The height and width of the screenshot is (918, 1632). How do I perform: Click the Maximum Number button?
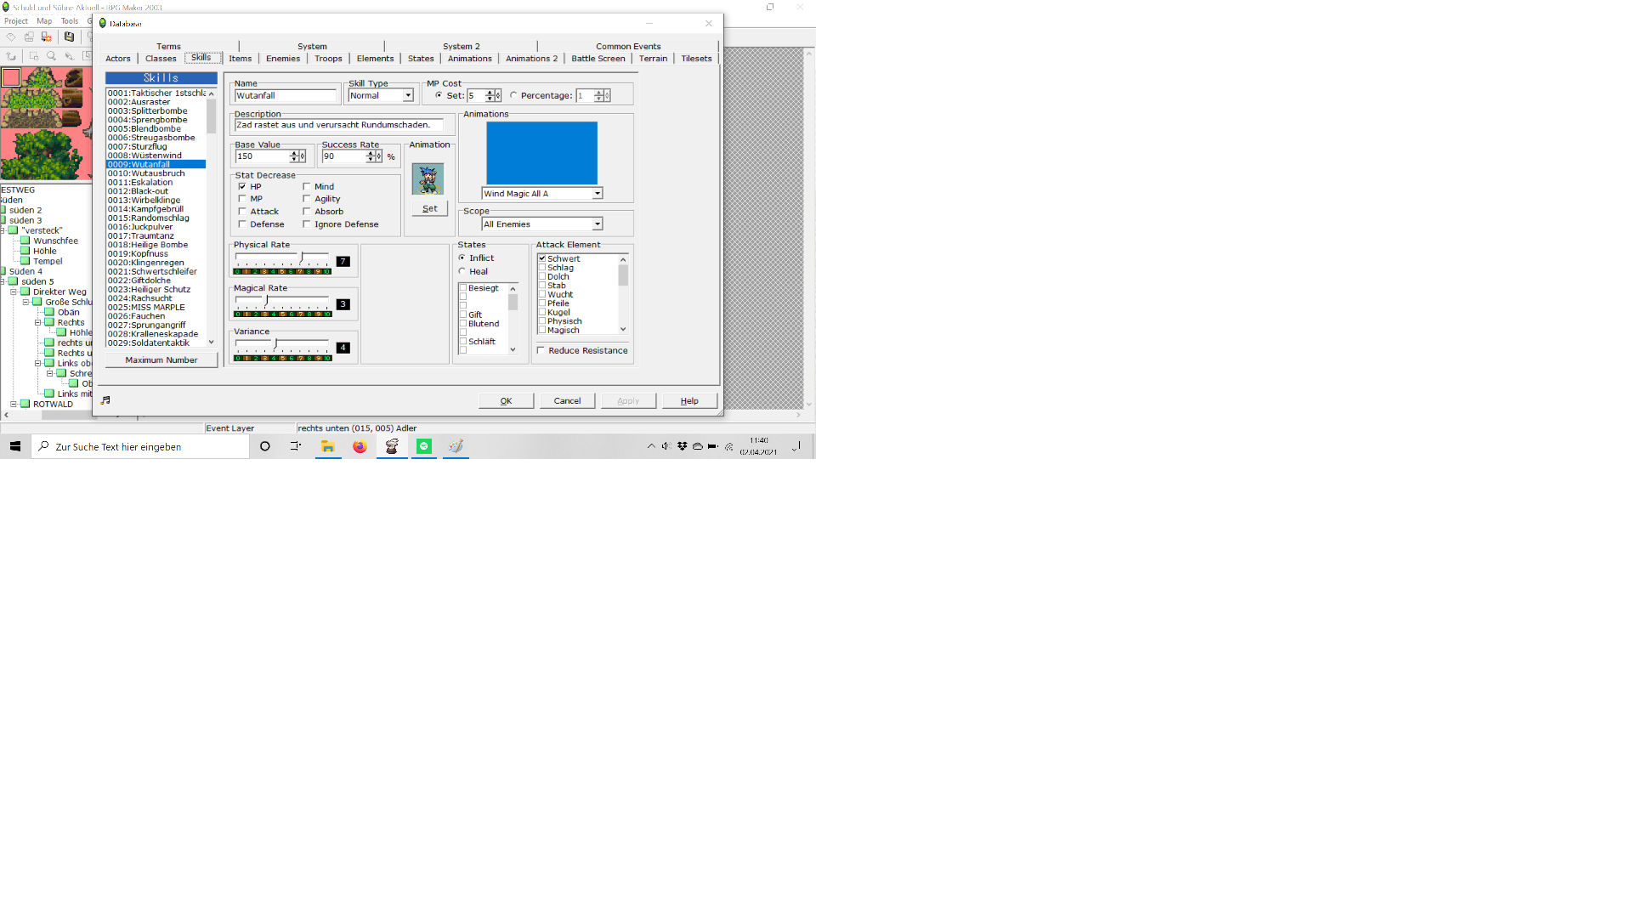[x=161, y=360]
